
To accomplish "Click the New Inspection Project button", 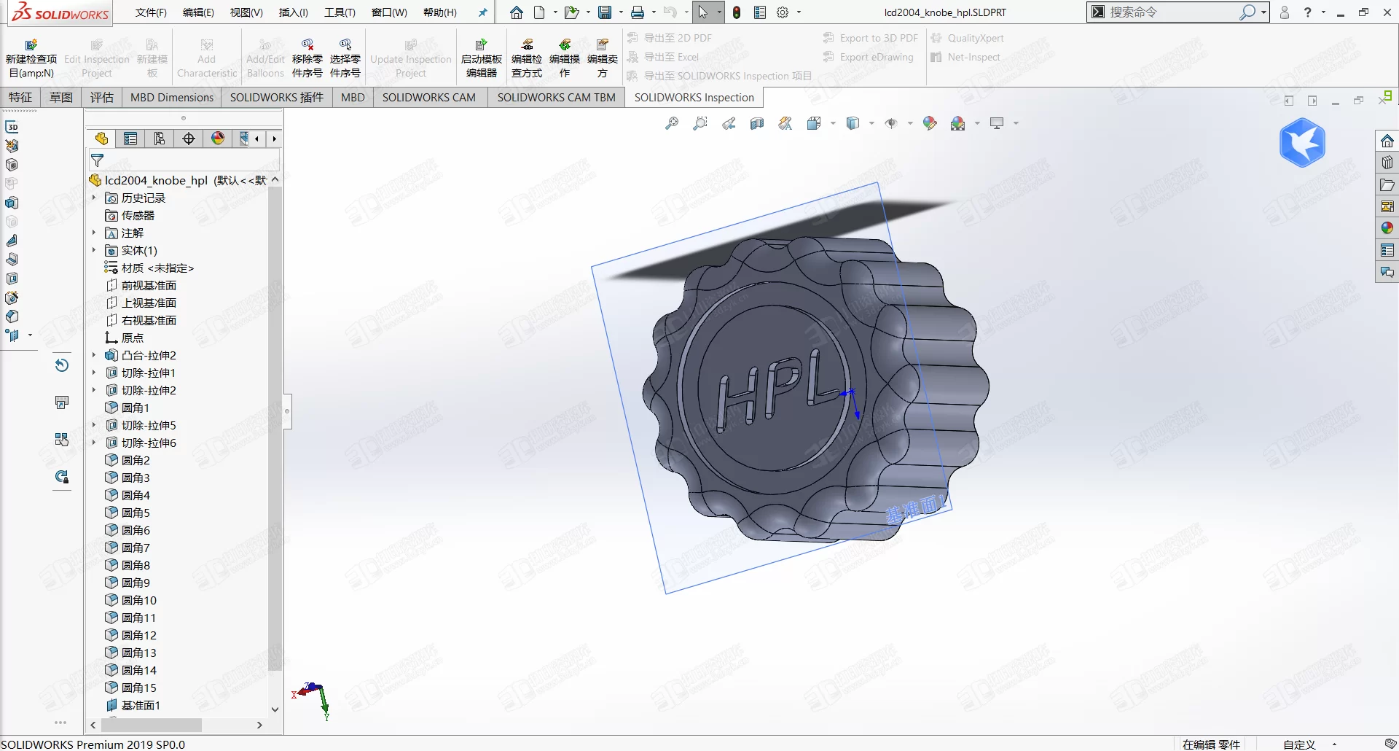I will [31, 58].
